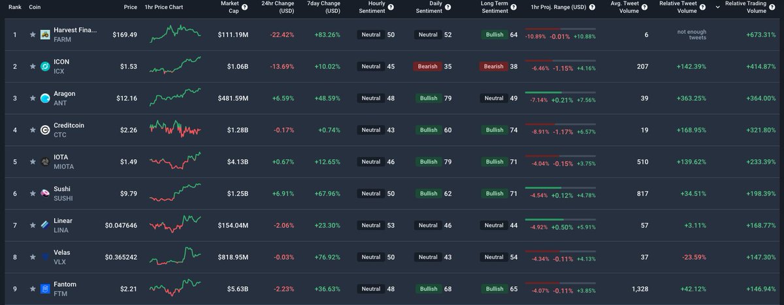Click the Harvest Finance coin logo

46,35
